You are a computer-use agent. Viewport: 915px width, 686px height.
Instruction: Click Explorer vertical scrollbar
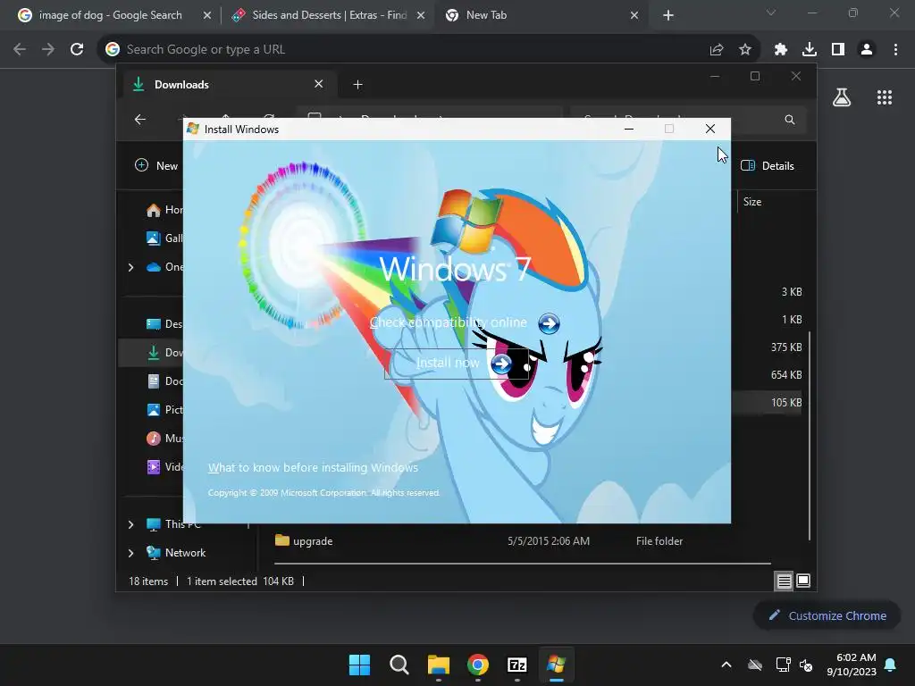pyautogui.click(x=810, y=435)
